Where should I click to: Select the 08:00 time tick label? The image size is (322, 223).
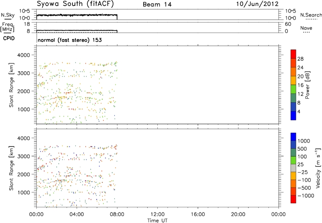(x=117, y=215)
